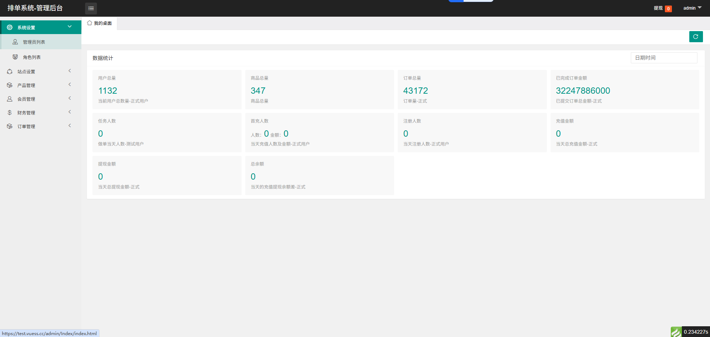
Task: Click the System Settings gear icon
Action: 10,27
